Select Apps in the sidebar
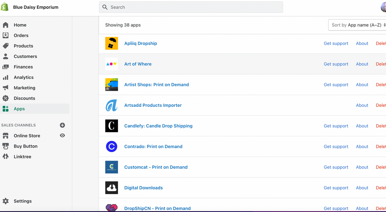Image resolution: width=386 pixels, height=212 pixels. (x=19, y=109)
